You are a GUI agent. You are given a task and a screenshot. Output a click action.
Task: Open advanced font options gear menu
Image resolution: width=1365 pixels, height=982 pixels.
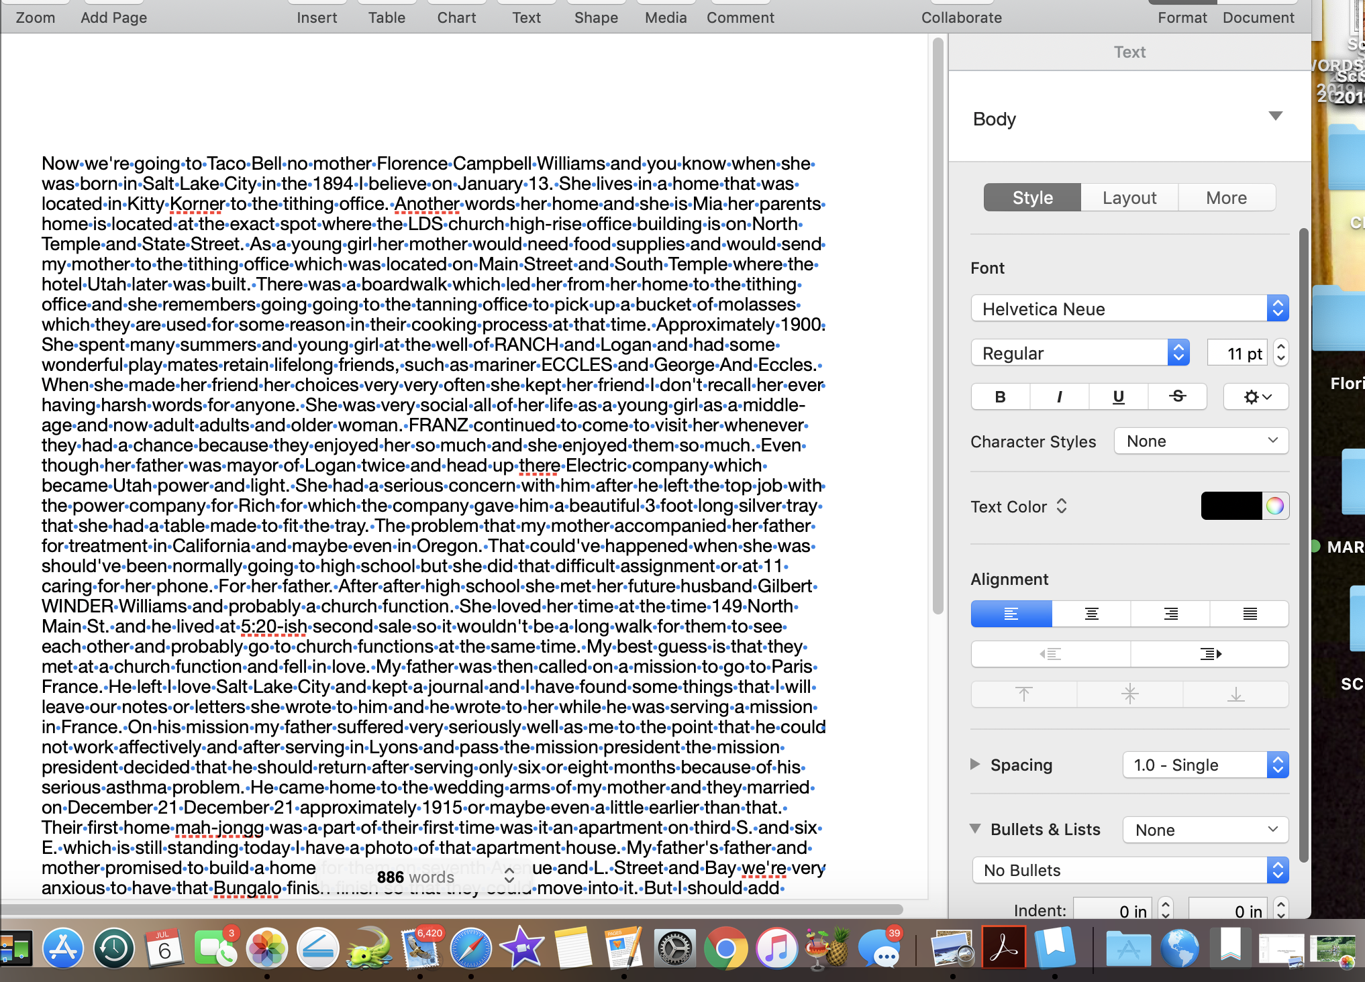click(x=1256, y=396)
